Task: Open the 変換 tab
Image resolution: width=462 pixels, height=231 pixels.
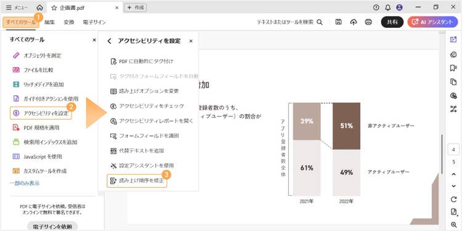Action: (69, 22)
